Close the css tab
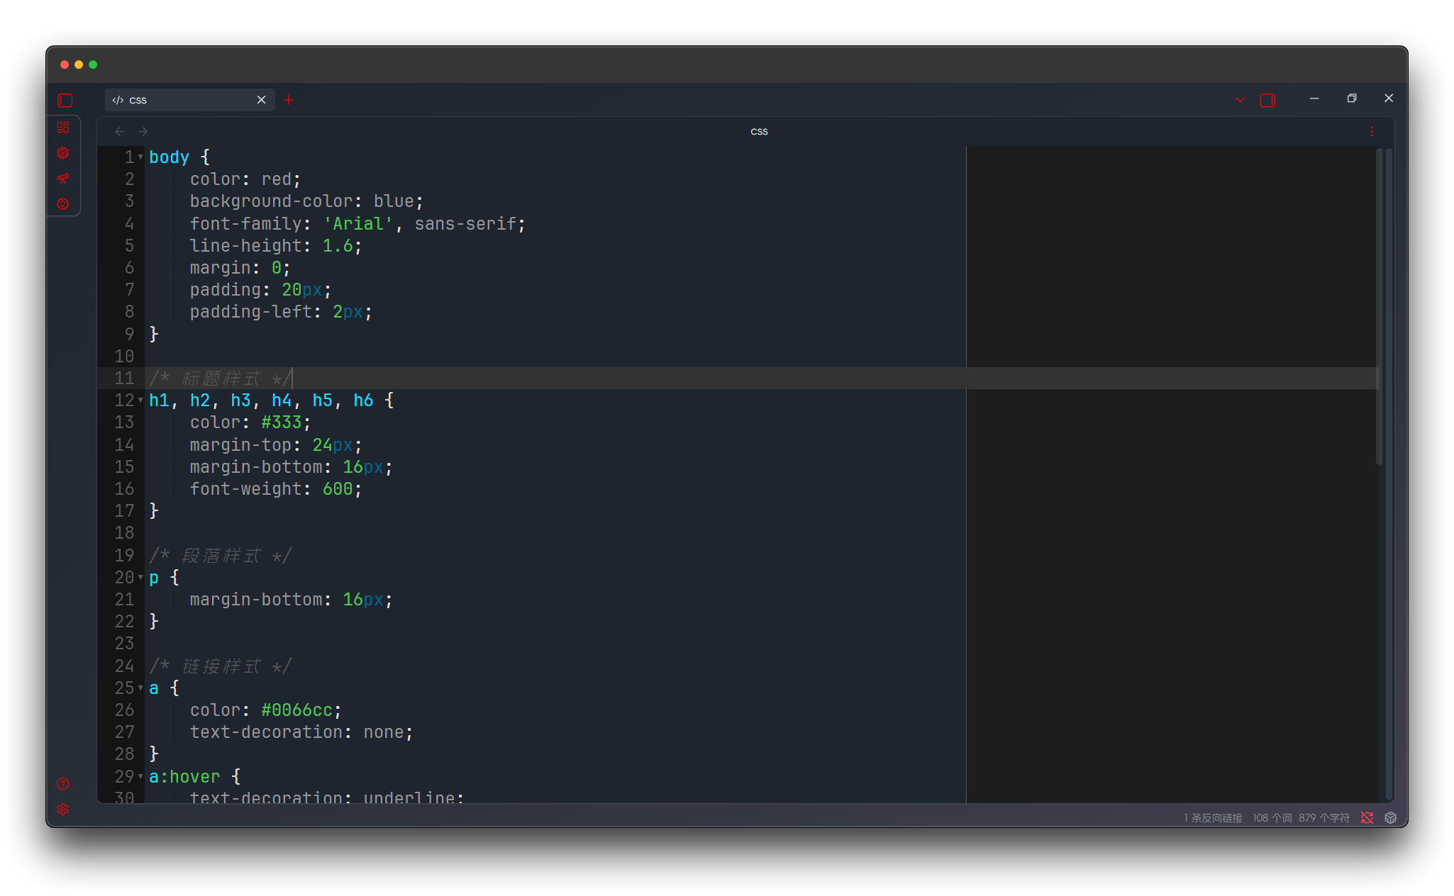 [x=261, y=100]
